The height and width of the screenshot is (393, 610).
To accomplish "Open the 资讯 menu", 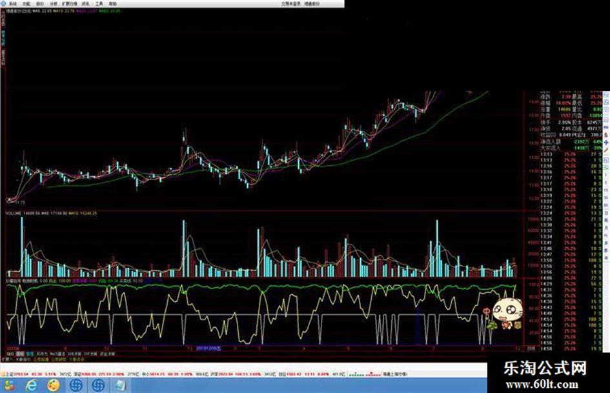I will 85,4.
